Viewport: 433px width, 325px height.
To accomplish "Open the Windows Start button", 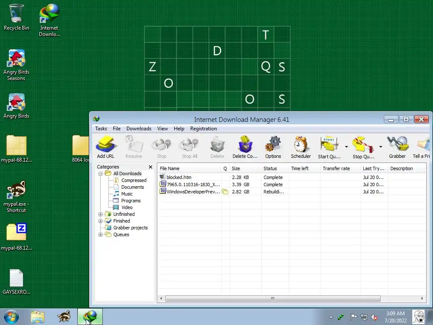I will (11, 317).
